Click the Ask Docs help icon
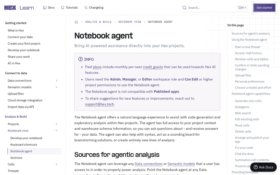280x175 pixels. pos(256,167)
